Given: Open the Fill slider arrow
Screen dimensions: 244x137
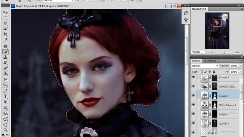Looking at the screenshot, I should point(240,72).
